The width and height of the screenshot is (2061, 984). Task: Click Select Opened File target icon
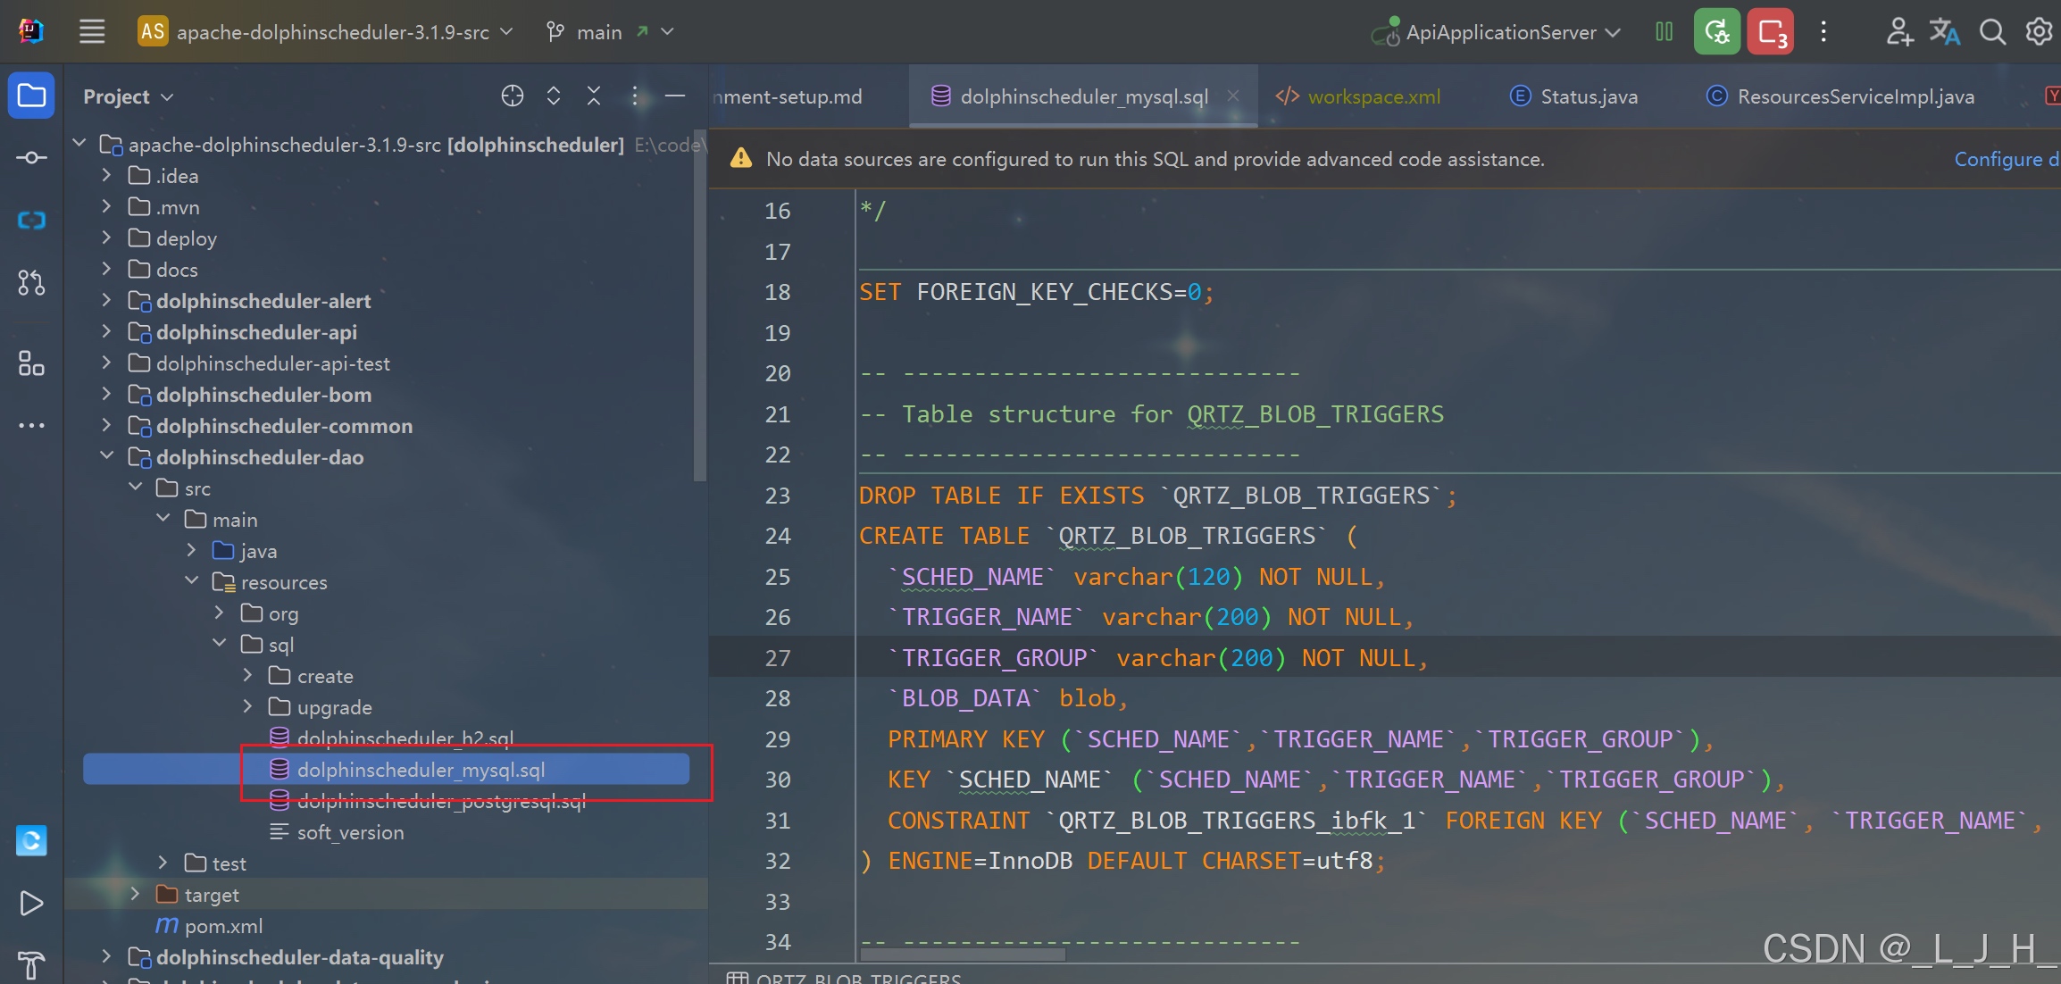pyautogui.click(x=513, y=96)
